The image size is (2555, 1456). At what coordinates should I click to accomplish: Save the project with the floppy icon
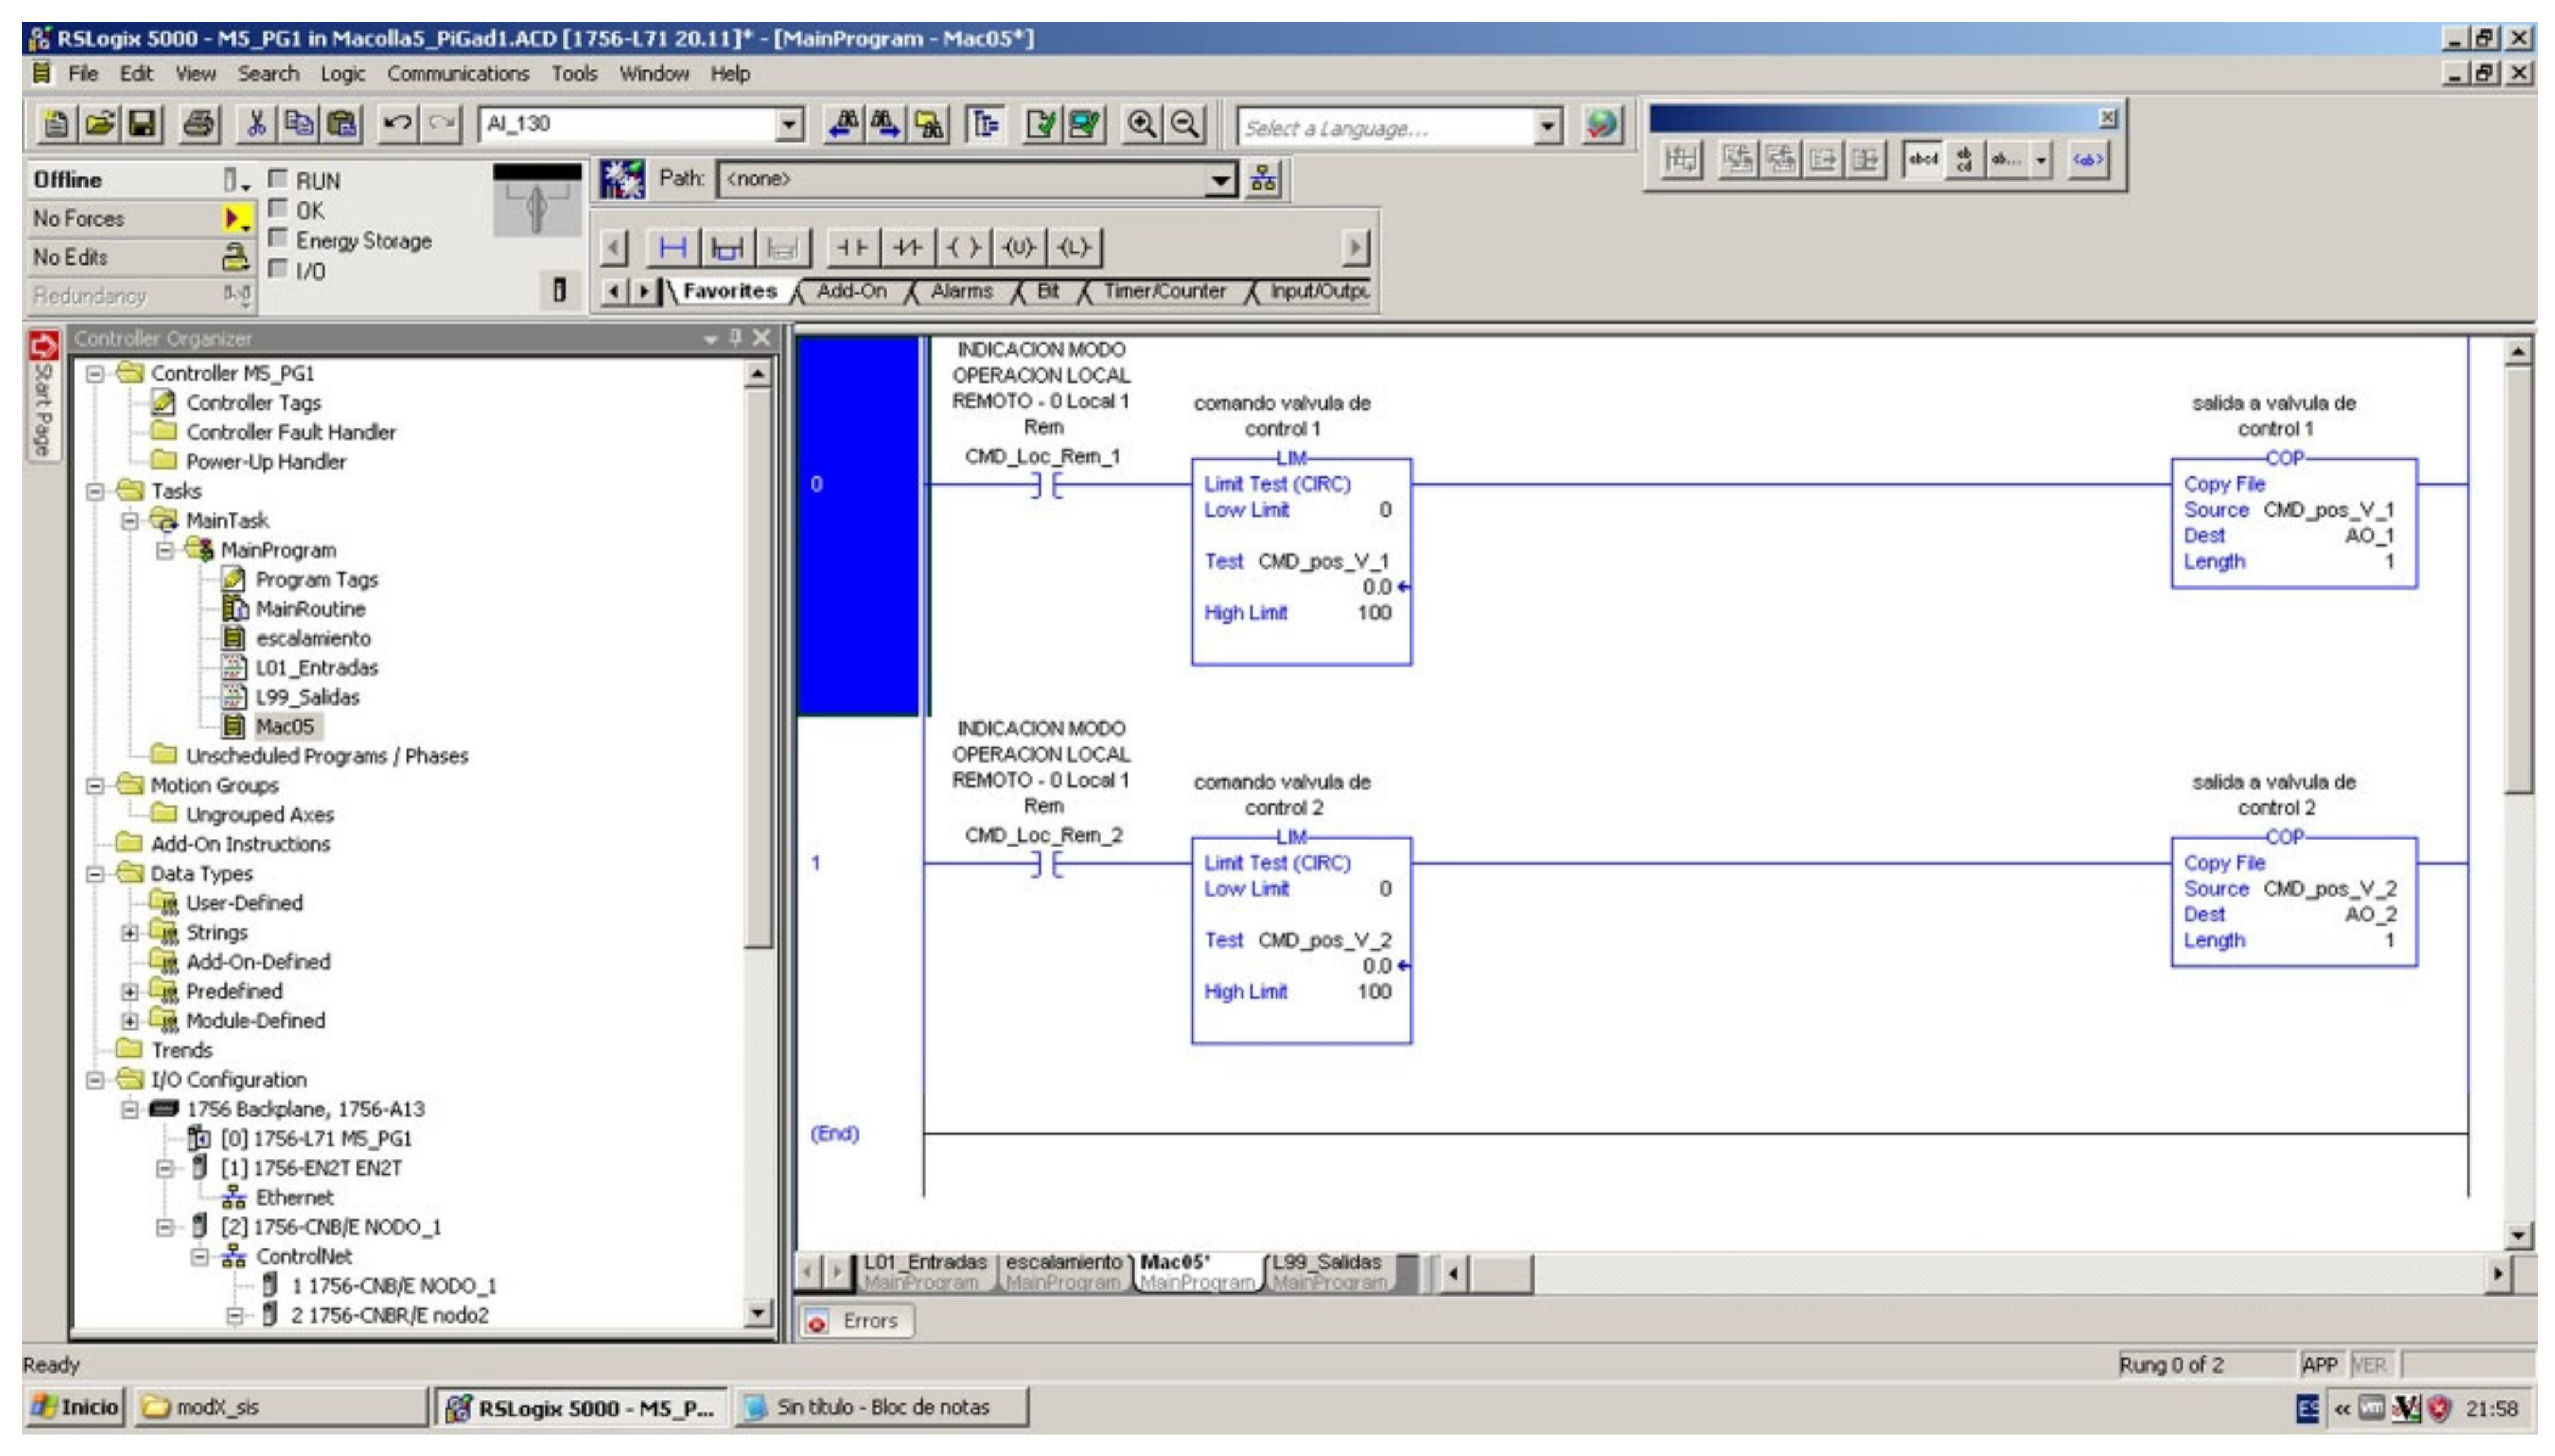(x=143, y=124)
